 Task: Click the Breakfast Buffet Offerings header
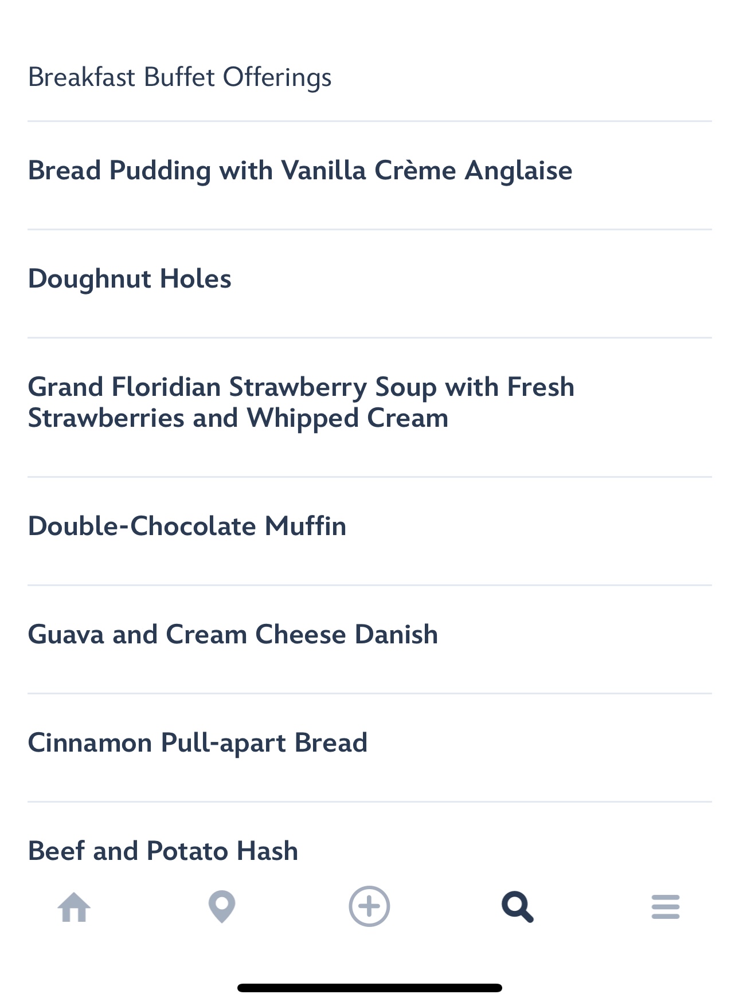(179, 77)
